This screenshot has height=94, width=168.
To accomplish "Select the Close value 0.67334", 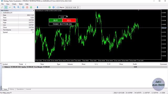I will [31, 27].
